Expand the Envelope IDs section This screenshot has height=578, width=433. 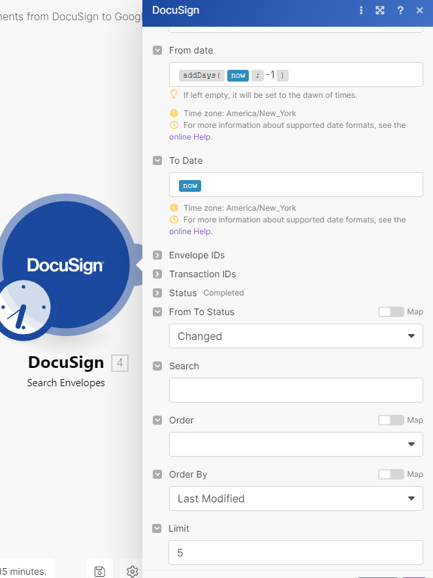point(157,256)
